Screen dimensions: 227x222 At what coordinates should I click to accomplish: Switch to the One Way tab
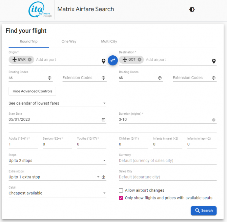(x=69, y=41)
